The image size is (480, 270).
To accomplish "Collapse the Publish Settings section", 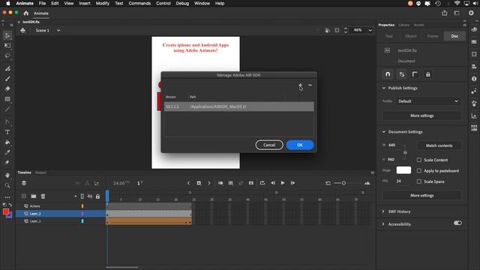I will click(x=384, y=88).
